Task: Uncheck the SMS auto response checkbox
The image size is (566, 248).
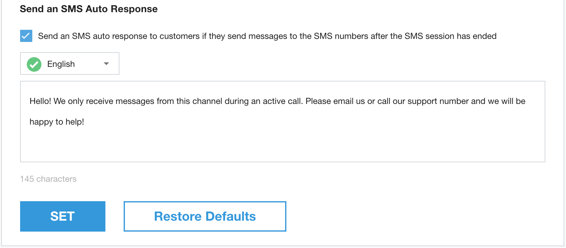Action: (26, 36)
